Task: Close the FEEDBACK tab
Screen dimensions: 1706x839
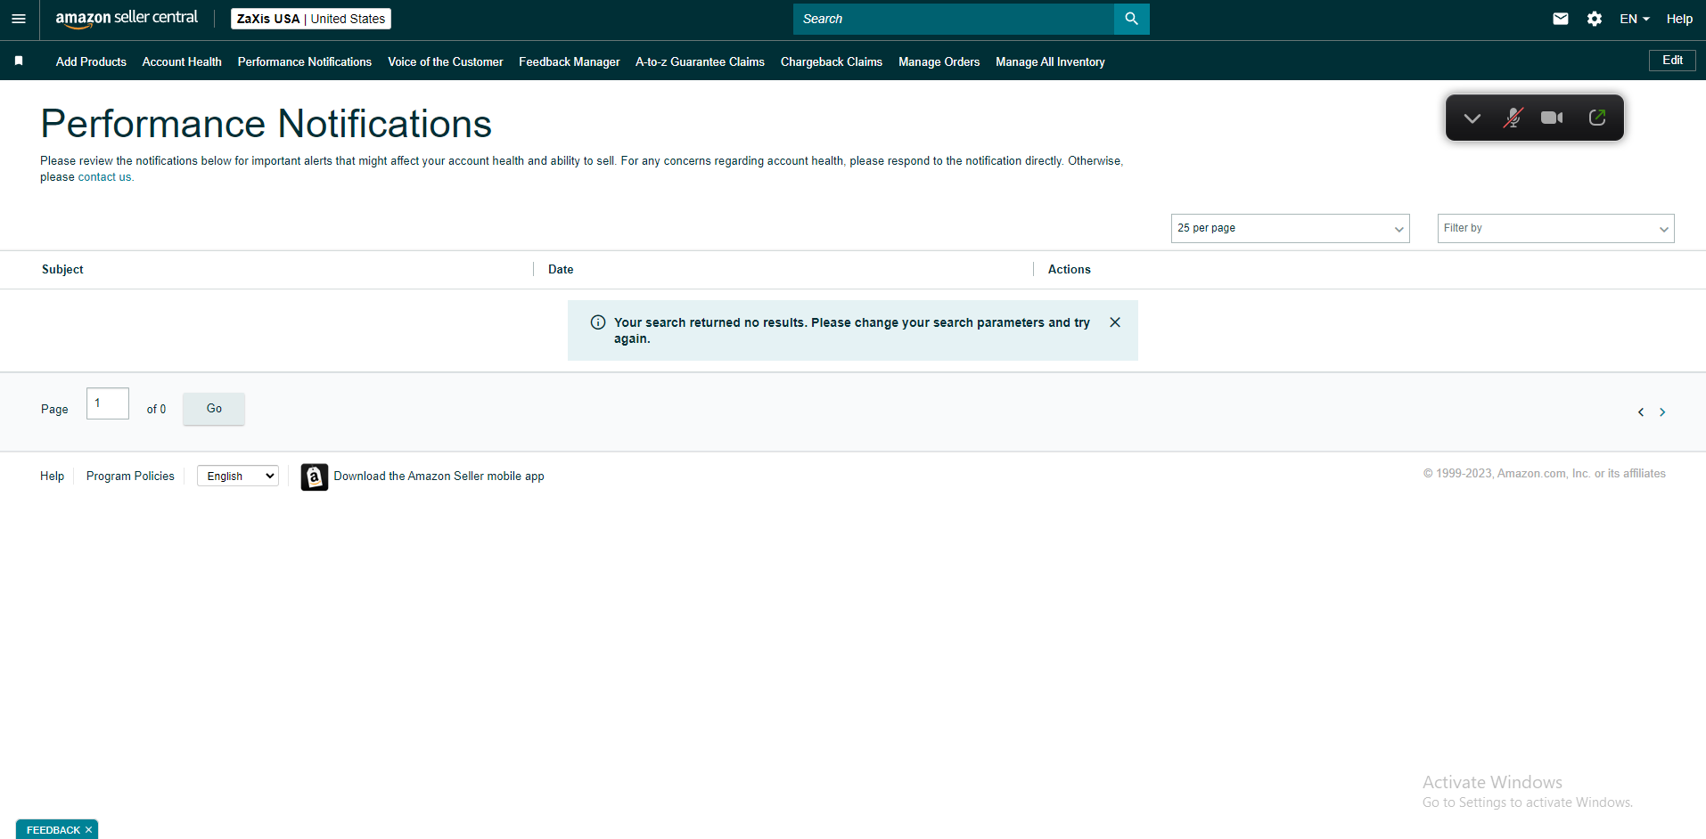Action: pyautogui.click(x=88, y=830)
